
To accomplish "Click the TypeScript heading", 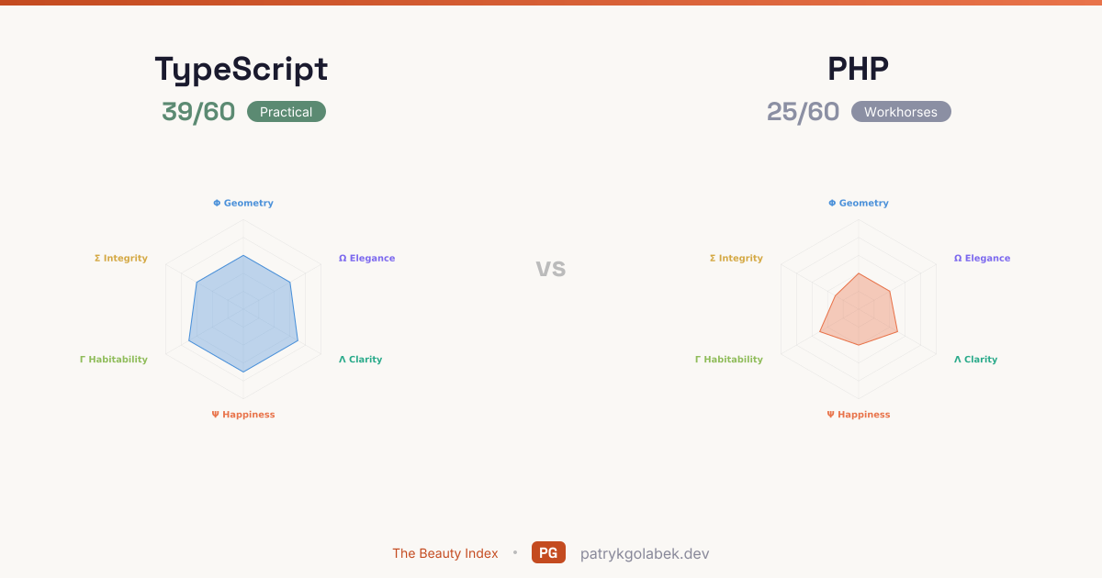I will [242, 70].
